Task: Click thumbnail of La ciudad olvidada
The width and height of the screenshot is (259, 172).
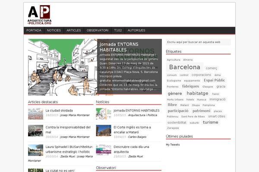Action: pos(35,114)
